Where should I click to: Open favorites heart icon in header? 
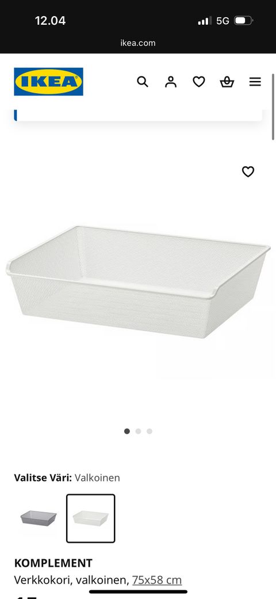pyautogui.click(x=198, y=82)
